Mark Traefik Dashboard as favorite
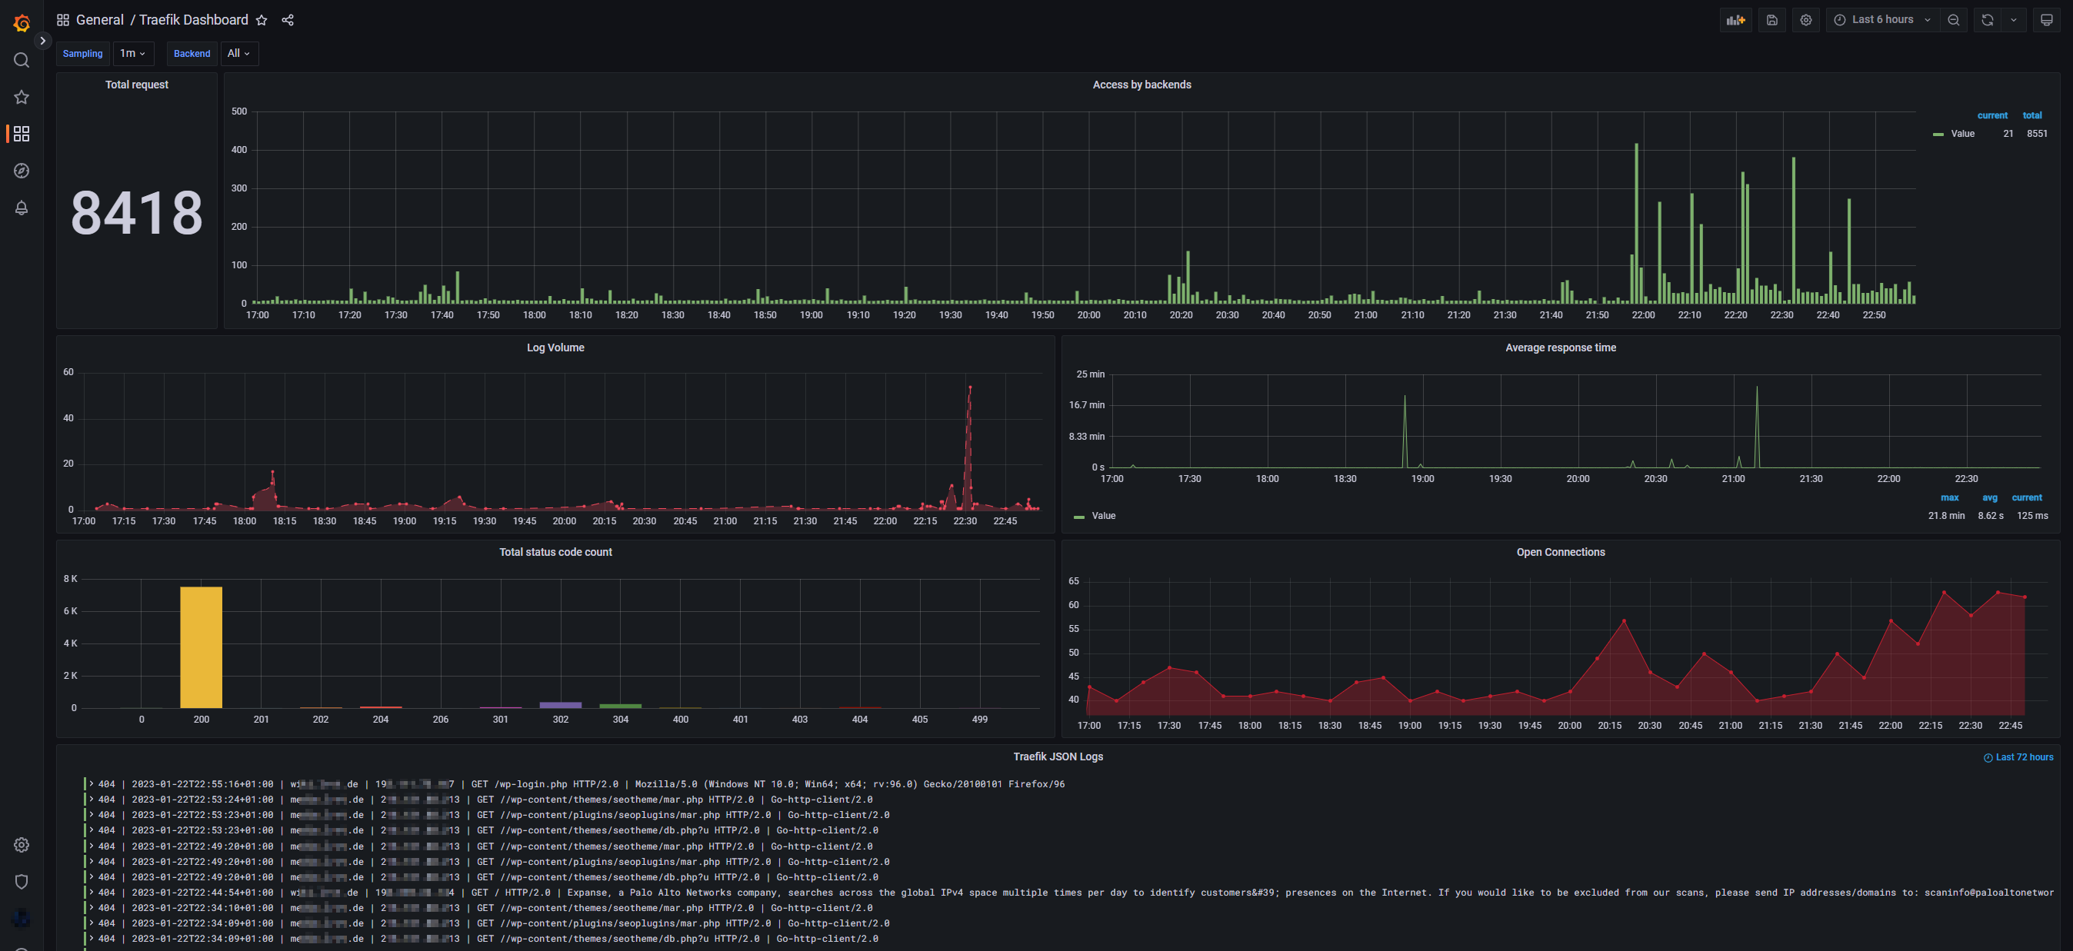 click(x=262, y=20)
